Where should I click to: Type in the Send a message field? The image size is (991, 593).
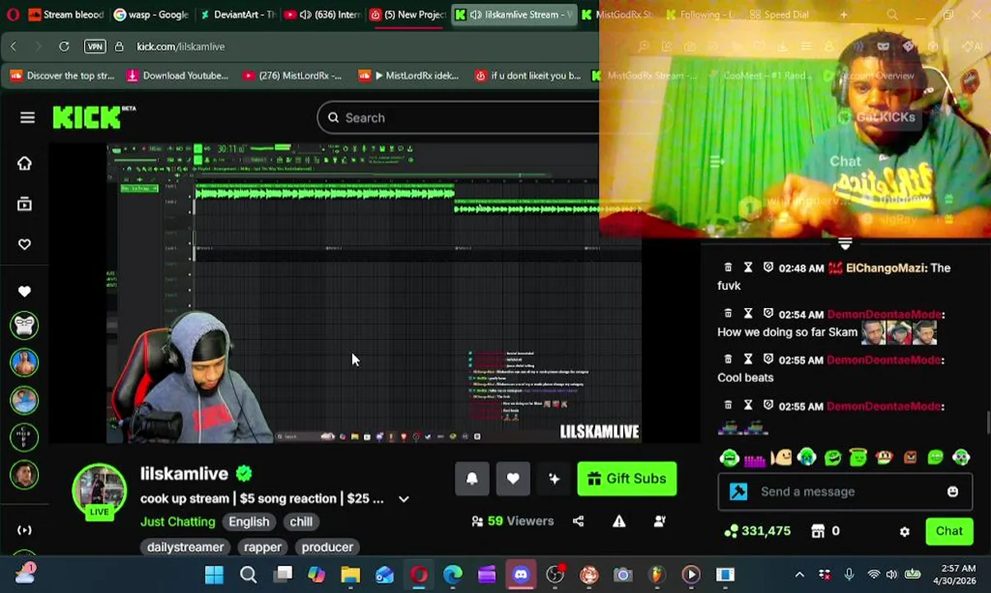844,492
